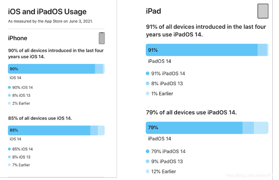Open the blog URL watermark link
Image resolution: width=279 pixels, height=180 pixels.
pos(250,175)
